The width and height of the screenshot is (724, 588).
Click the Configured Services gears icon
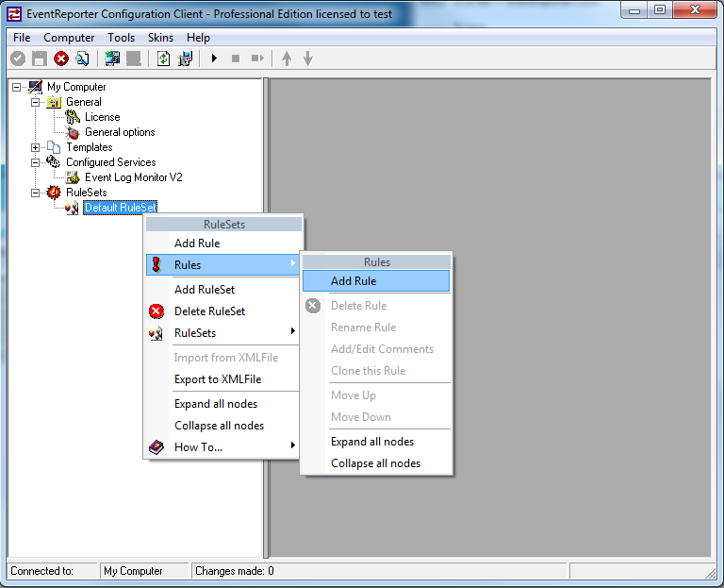pos(54,161)
